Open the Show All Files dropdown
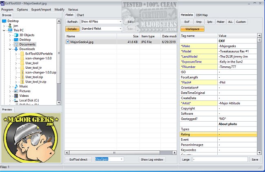Image resolution: width=265 pixels, height=172 pixels. click(101, 22)
